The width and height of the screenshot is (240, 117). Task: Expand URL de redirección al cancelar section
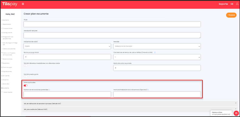(129, 104)
